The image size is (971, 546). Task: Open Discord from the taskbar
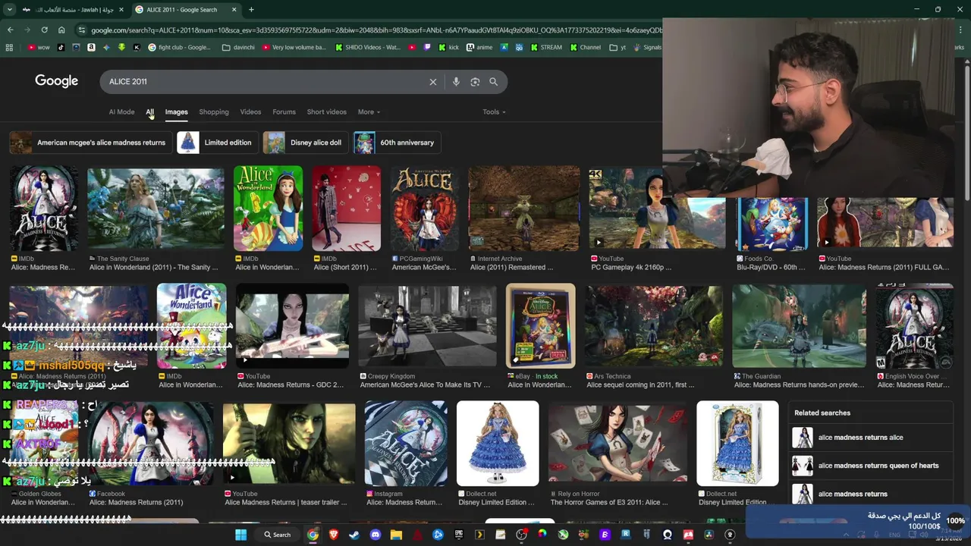[x=376, y=535]
